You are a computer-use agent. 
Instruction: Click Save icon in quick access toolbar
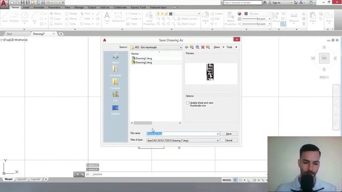pyautogui.click(x=22, y=3)
